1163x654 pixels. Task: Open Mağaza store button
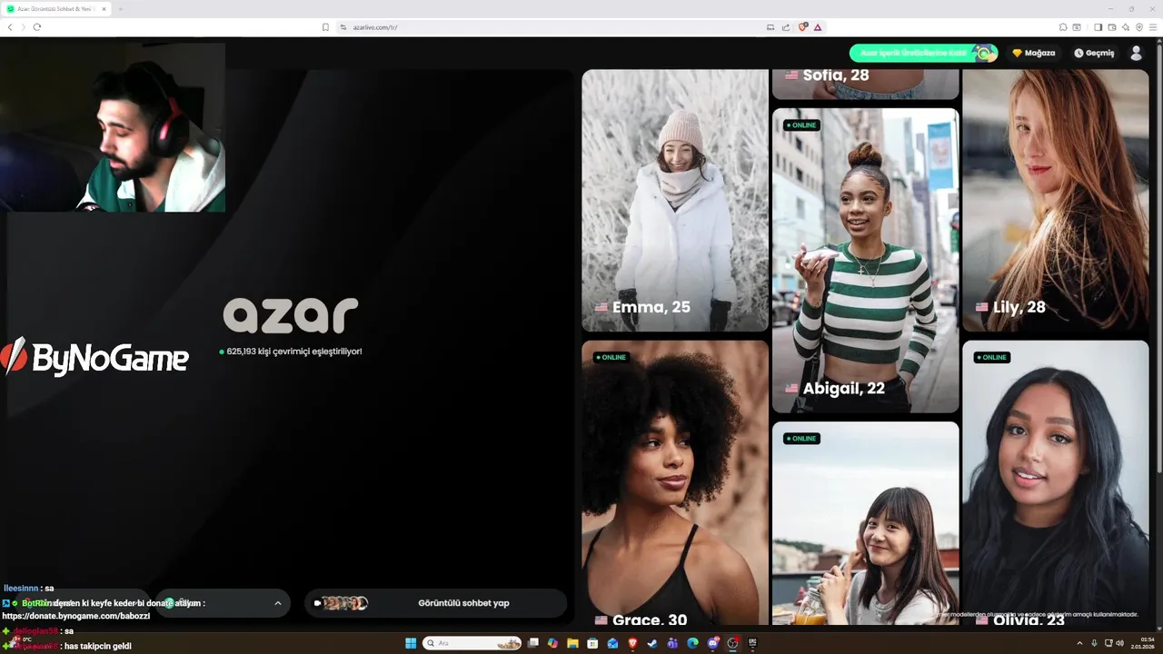pos(1034,54)
